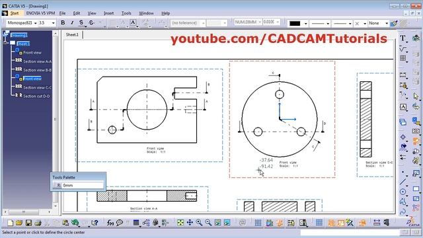The image size is (423, 238).
Task: Click the tree panel horizontal scrollbar
Action: tap(27, 212)
